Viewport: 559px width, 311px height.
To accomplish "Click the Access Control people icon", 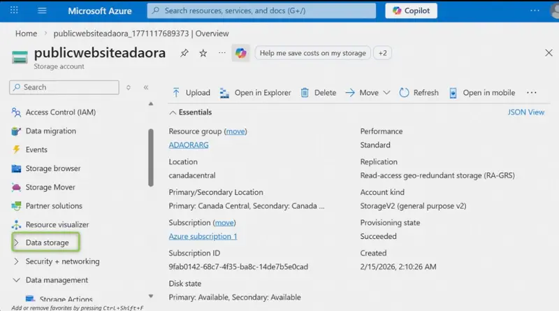I will [16, 113].
